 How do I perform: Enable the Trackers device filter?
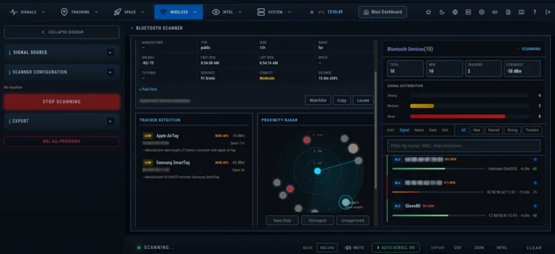(532, 130)
